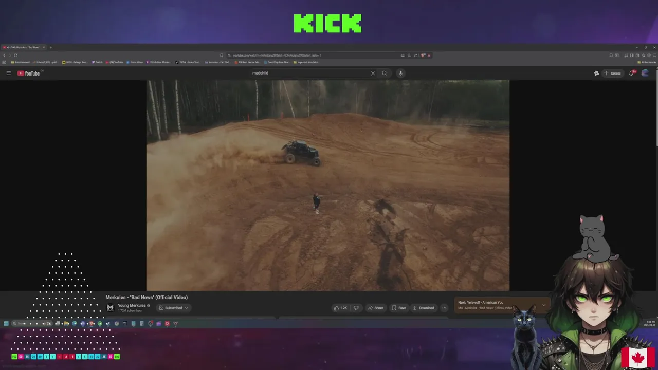Open a new browser tab
The height and width of the screenshot is (370, 658).
pyautogui.click(x=50, y=47)
